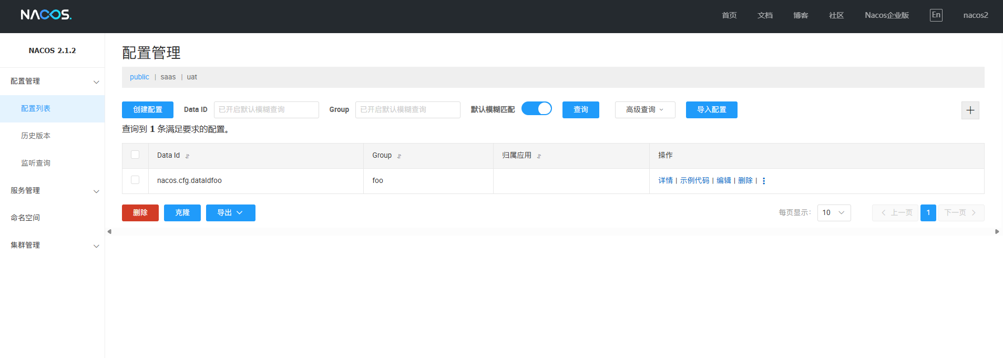Sort by 归属应用 column icon
The height and width of the screenshot is (358, 1003).
pos(539,156)
